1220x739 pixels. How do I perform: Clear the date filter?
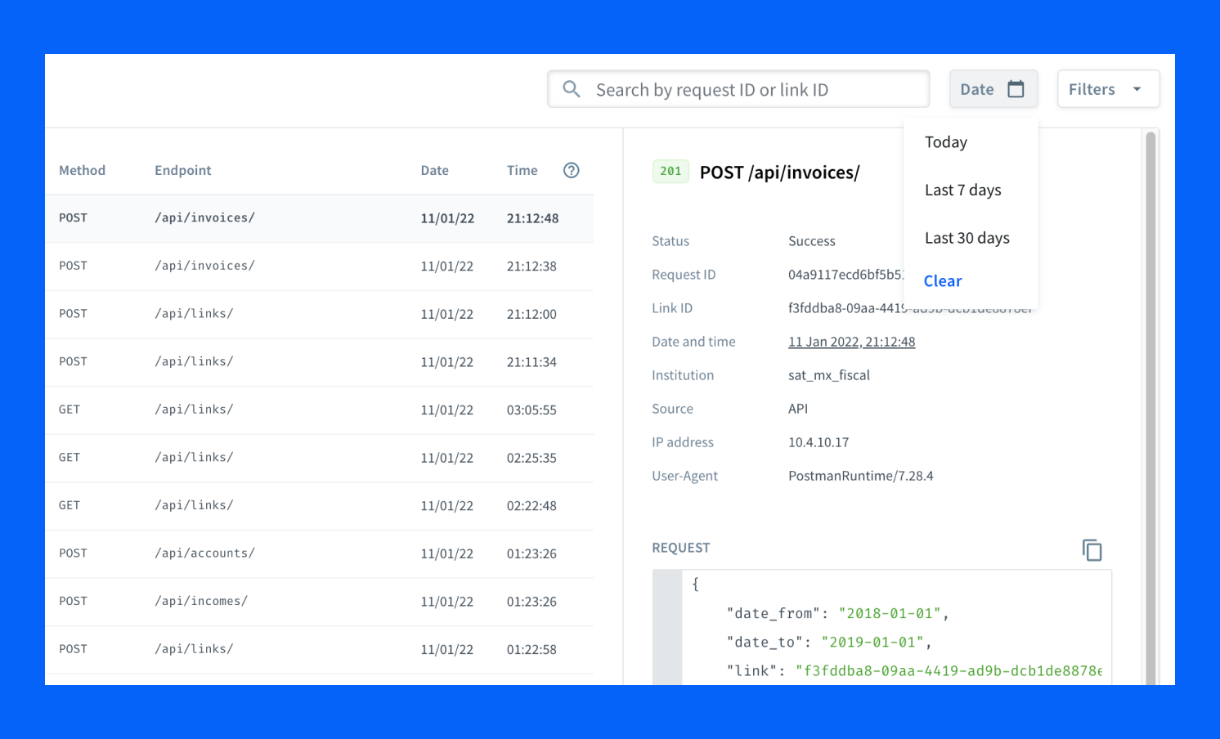click(943, 281)
